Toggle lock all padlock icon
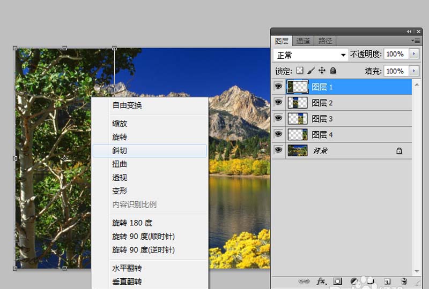This screenshot has height=289, width=429. tap(333, 71)
